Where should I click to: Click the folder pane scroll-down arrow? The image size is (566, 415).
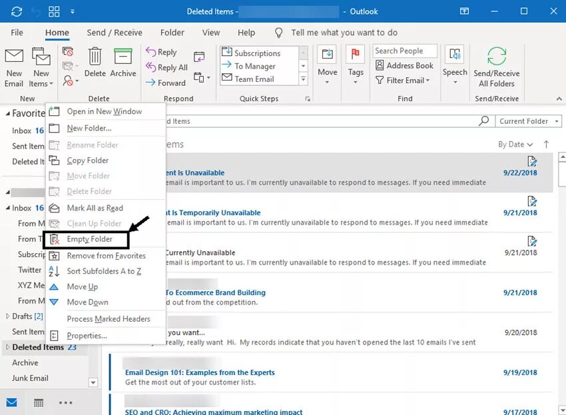[93, 382]
